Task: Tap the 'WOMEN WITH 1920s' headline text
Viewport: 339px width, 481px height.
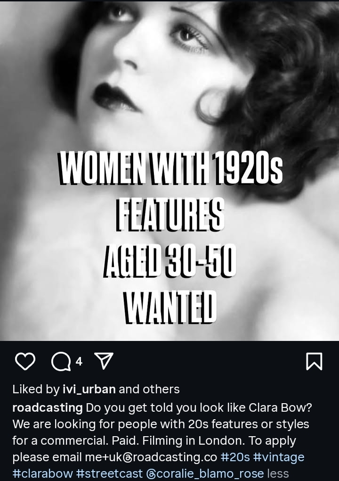Action: [x=170, y=168]
